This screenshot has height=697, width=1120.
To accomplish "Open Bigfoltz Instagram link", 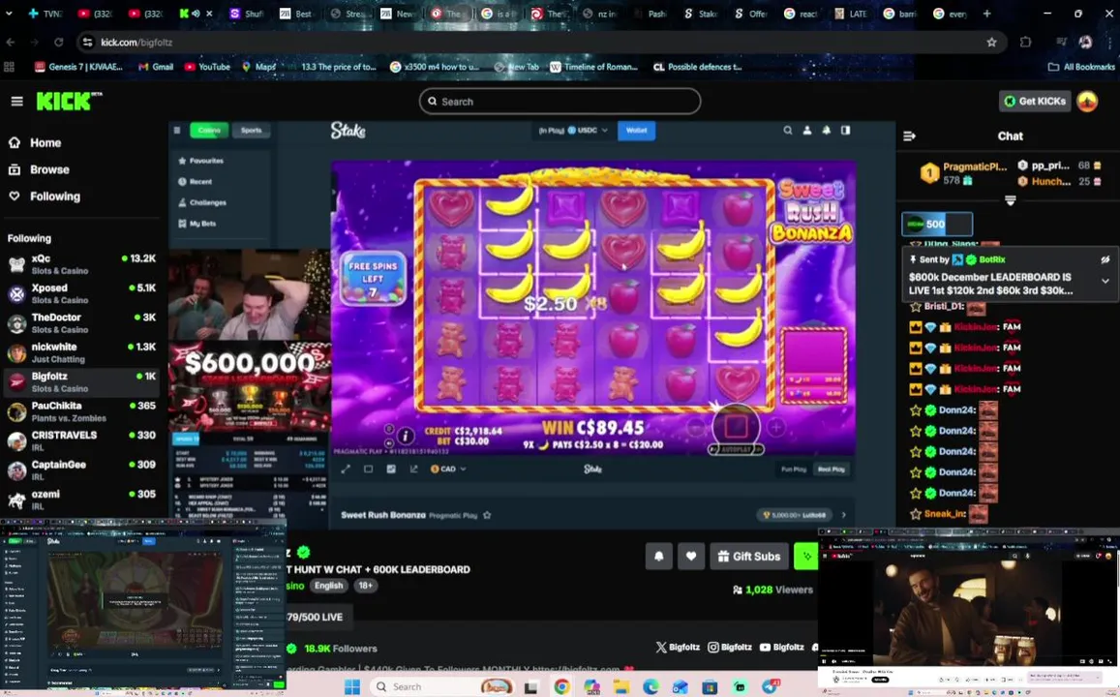I will 729,647.
